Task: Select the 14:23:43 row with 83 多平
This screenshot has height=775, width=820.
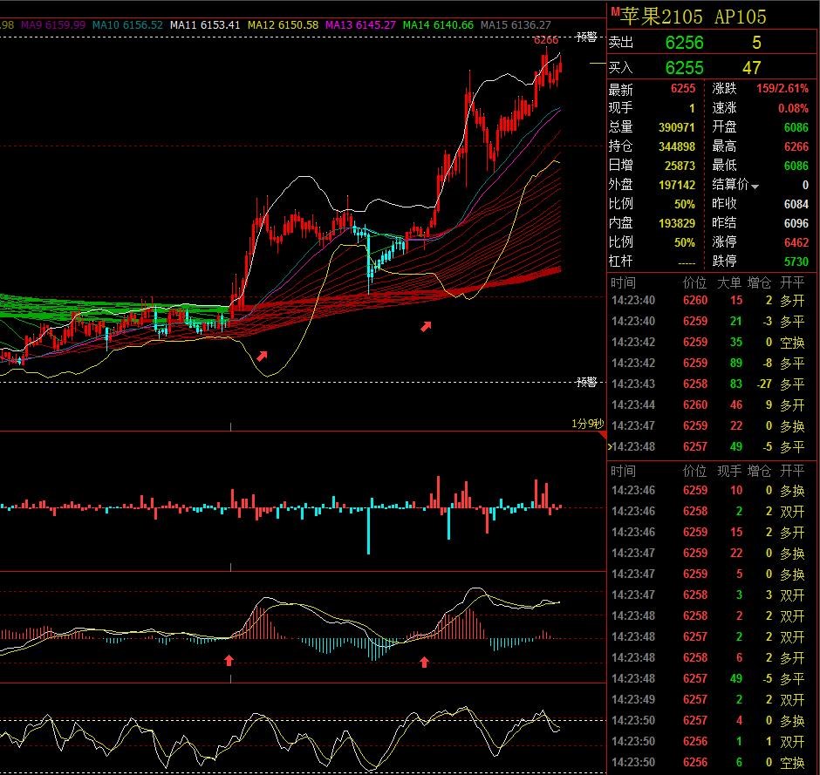Action: click(x=711, y=384)
